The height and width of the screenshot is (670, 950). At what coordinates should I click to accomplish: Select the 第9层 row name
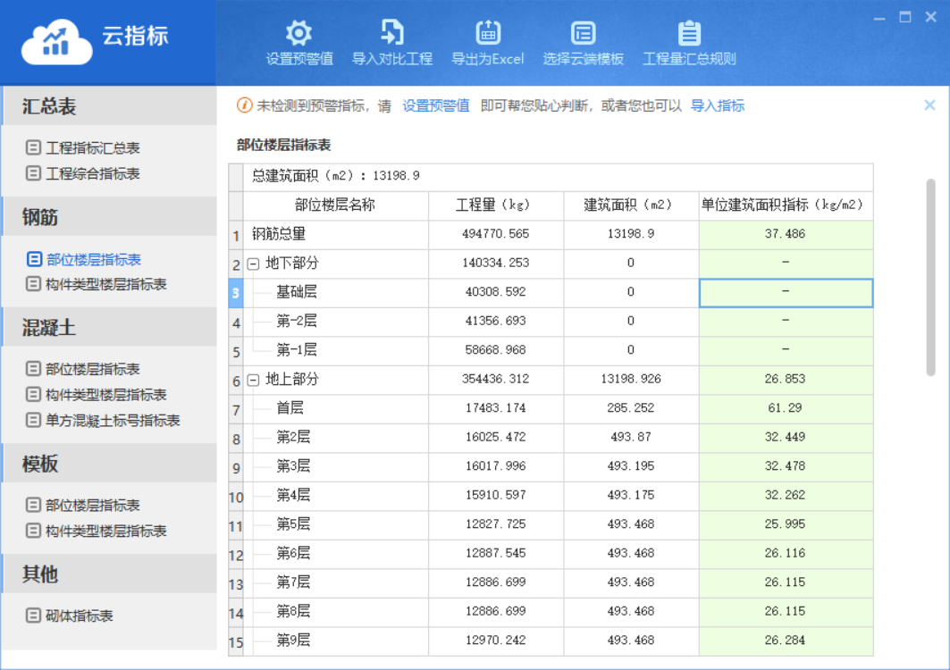293,641
